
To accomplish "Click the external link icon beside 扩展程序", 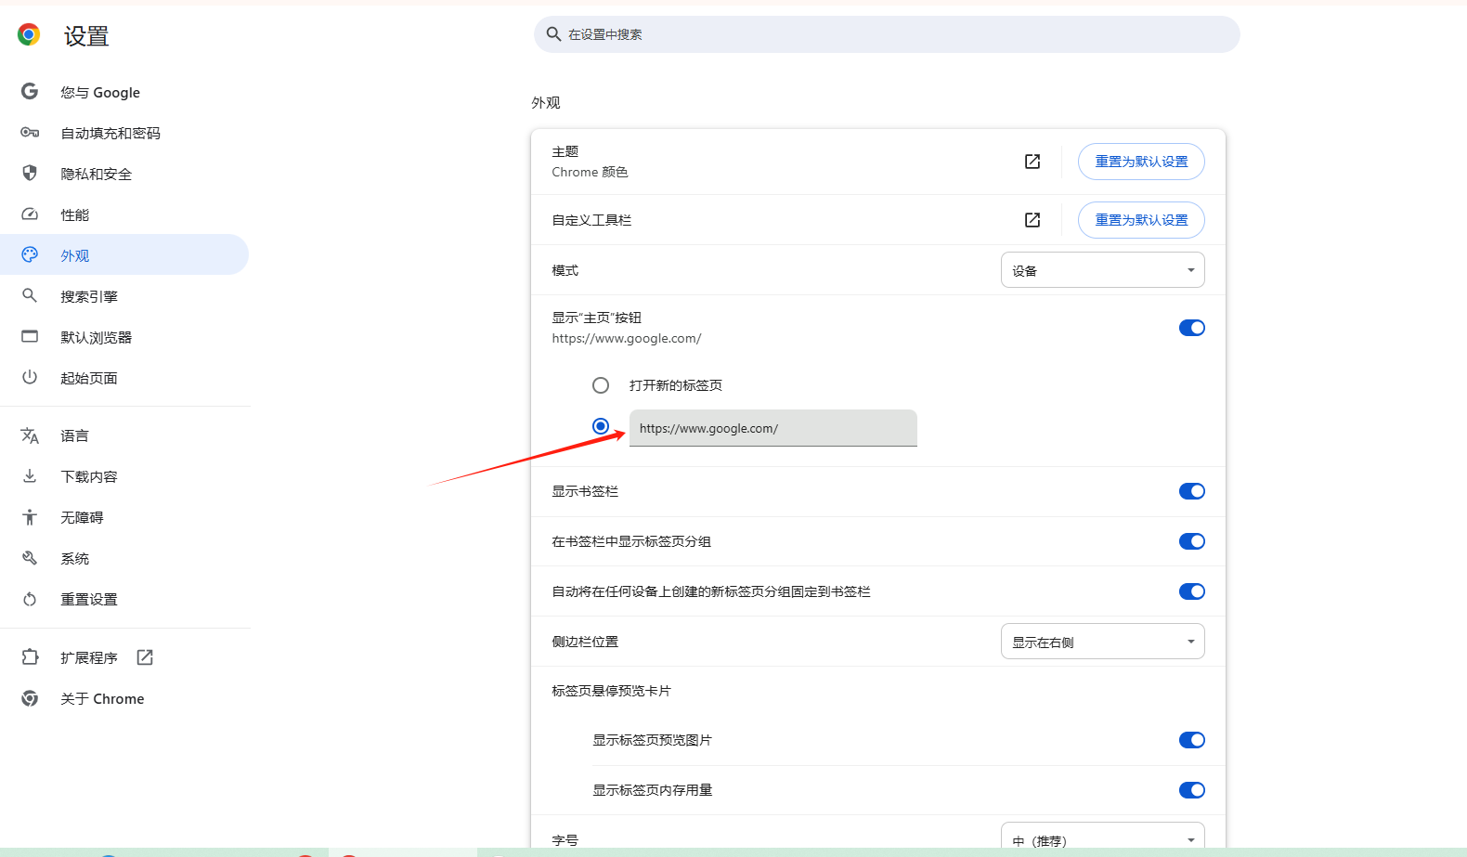I will pos(145,657).
